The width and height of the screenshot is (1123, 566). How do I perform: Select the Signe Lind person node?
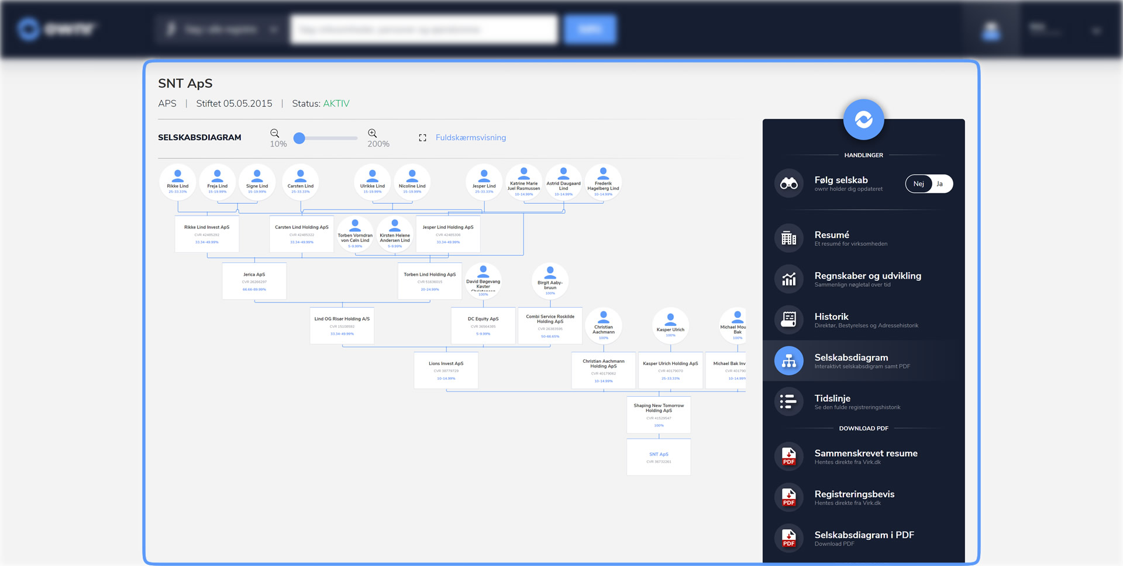[x=257, y=182]
